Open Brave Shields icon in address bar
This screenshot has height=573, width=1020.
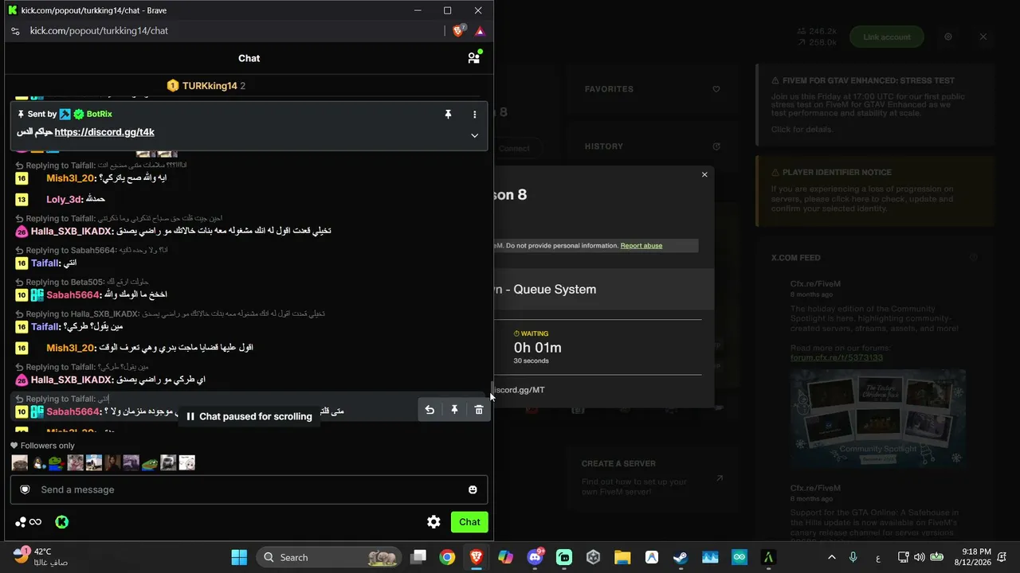pos(458,31)
